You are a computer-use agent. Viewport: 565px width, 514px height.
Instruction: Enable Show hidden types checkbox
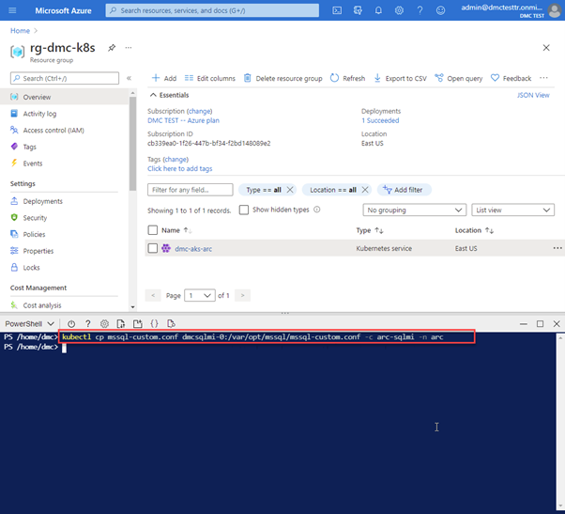click(x=244, y=210)
